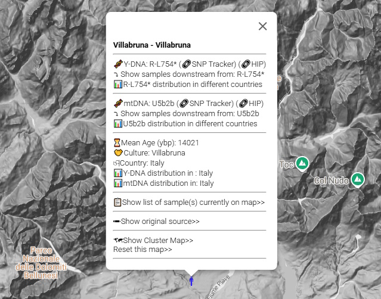Viewport: 381px width, 299px height.
Task: Click the bar chart icon beside R-L754* distribution
Action: 117,85
